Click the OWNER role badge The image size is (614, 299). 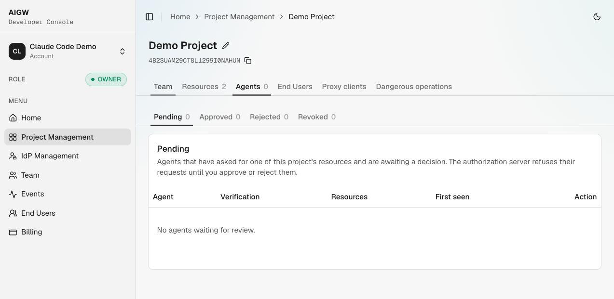tap(106, 79)
